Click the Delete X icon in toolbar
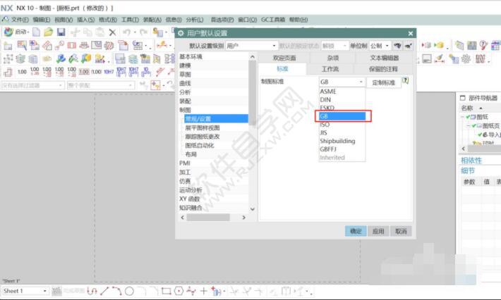Viewport: 501px width, 300px height. (112, 32)
